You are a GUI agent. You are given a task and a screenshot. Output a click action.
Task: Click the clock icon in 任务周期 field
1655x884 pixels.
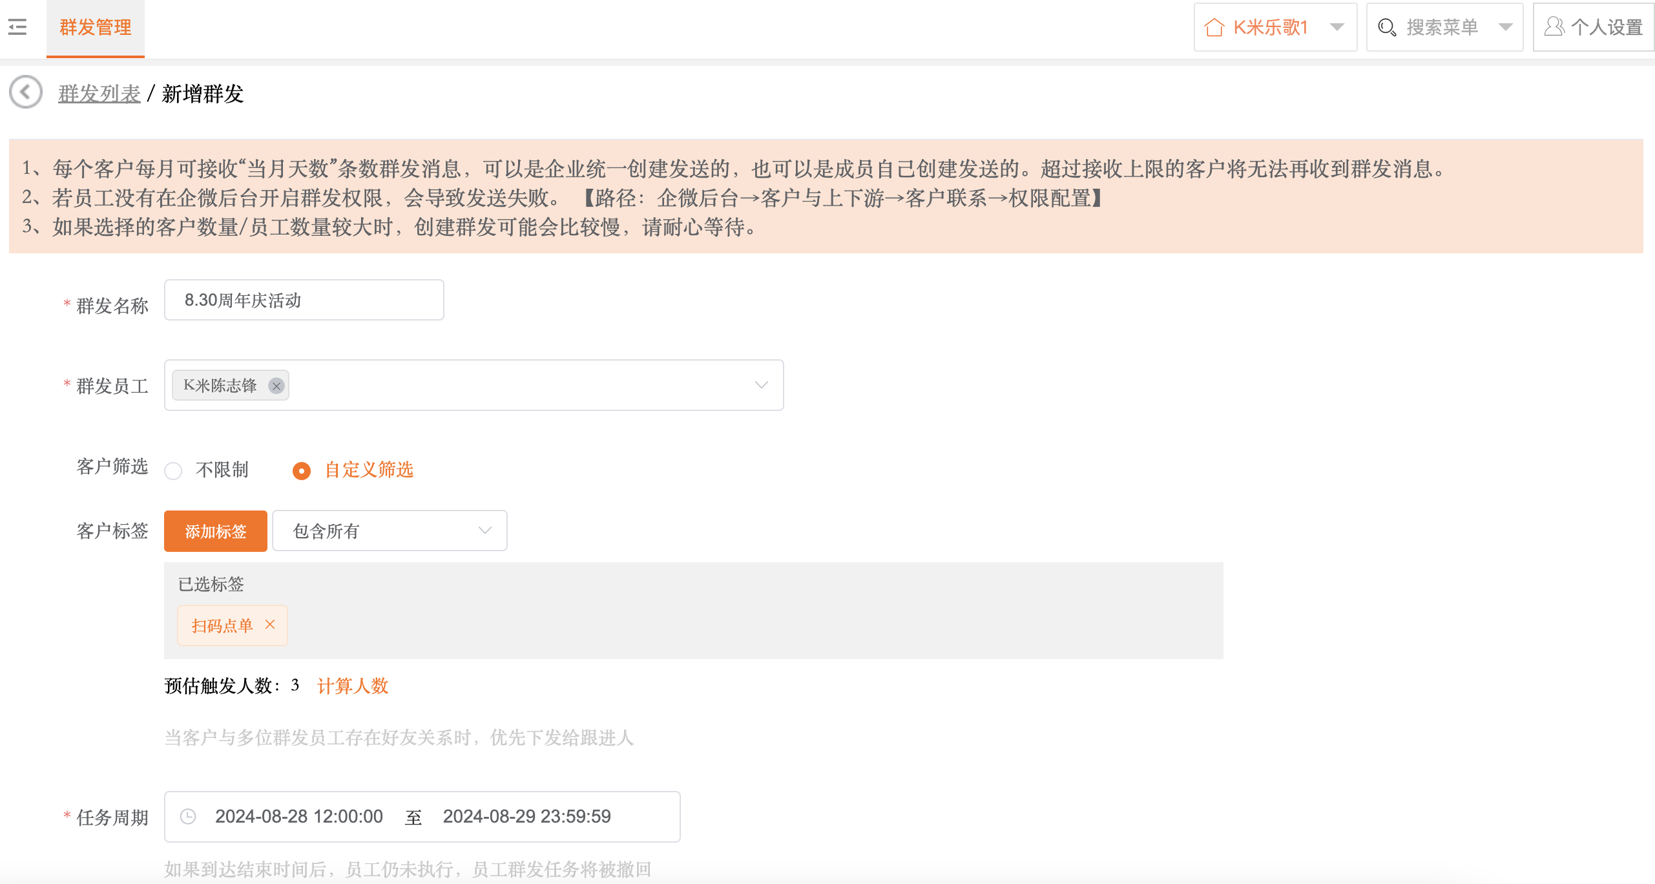tap(188, 816)
